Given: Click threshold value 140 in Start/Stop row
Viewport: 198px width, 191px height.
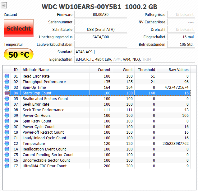Looking at the screenshot, I should pos(152,93).
